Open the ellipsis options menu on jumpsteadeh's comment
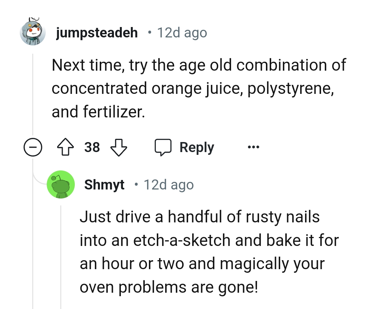374x309 pixels. pyautogui.click(x=253, y=147)
